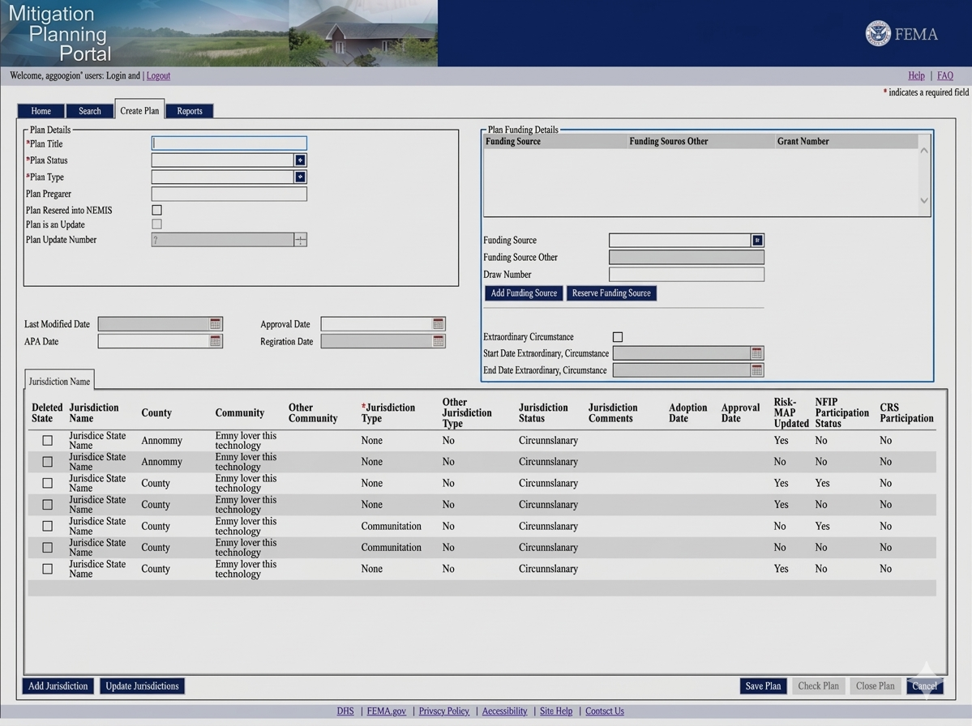Enable the Extraordinary Circumstance checkbox
Viewport: 972px width, 726px height.
(x=618, y=337)
